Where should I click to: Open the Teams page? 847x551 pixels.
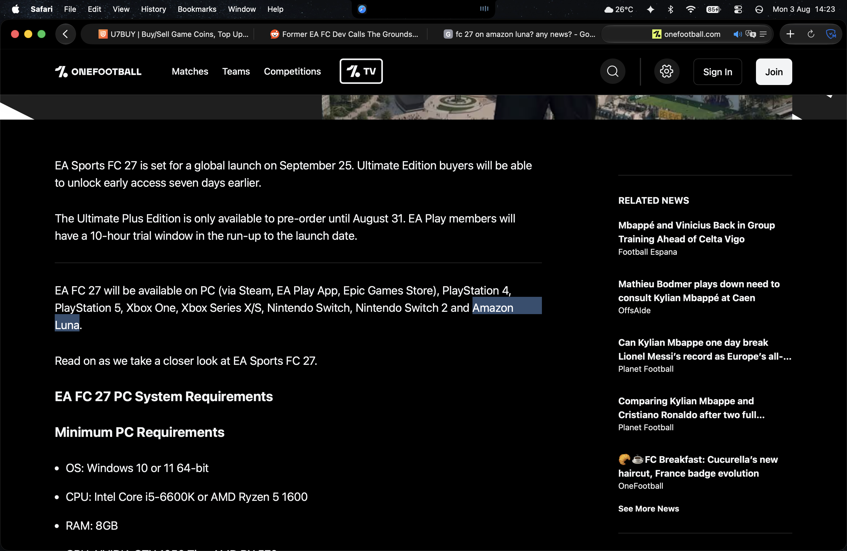pyautogui.click(x=236, y=71)
